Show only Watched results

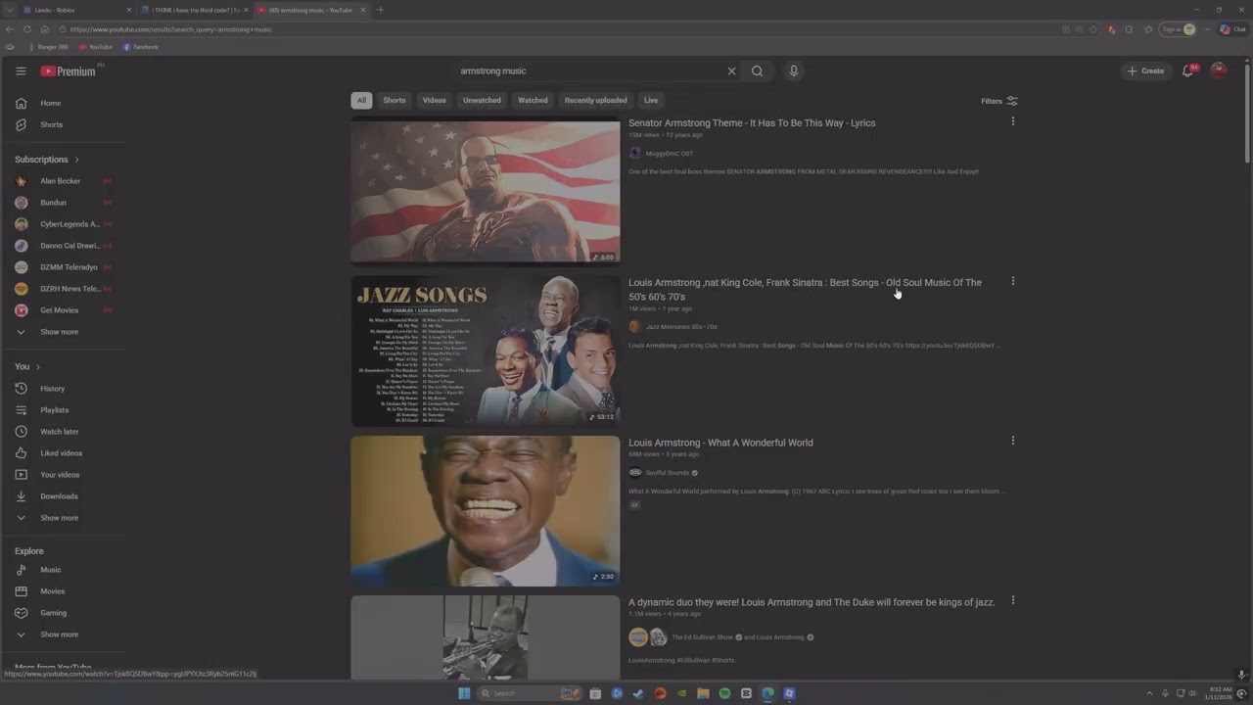click(533, 100)
